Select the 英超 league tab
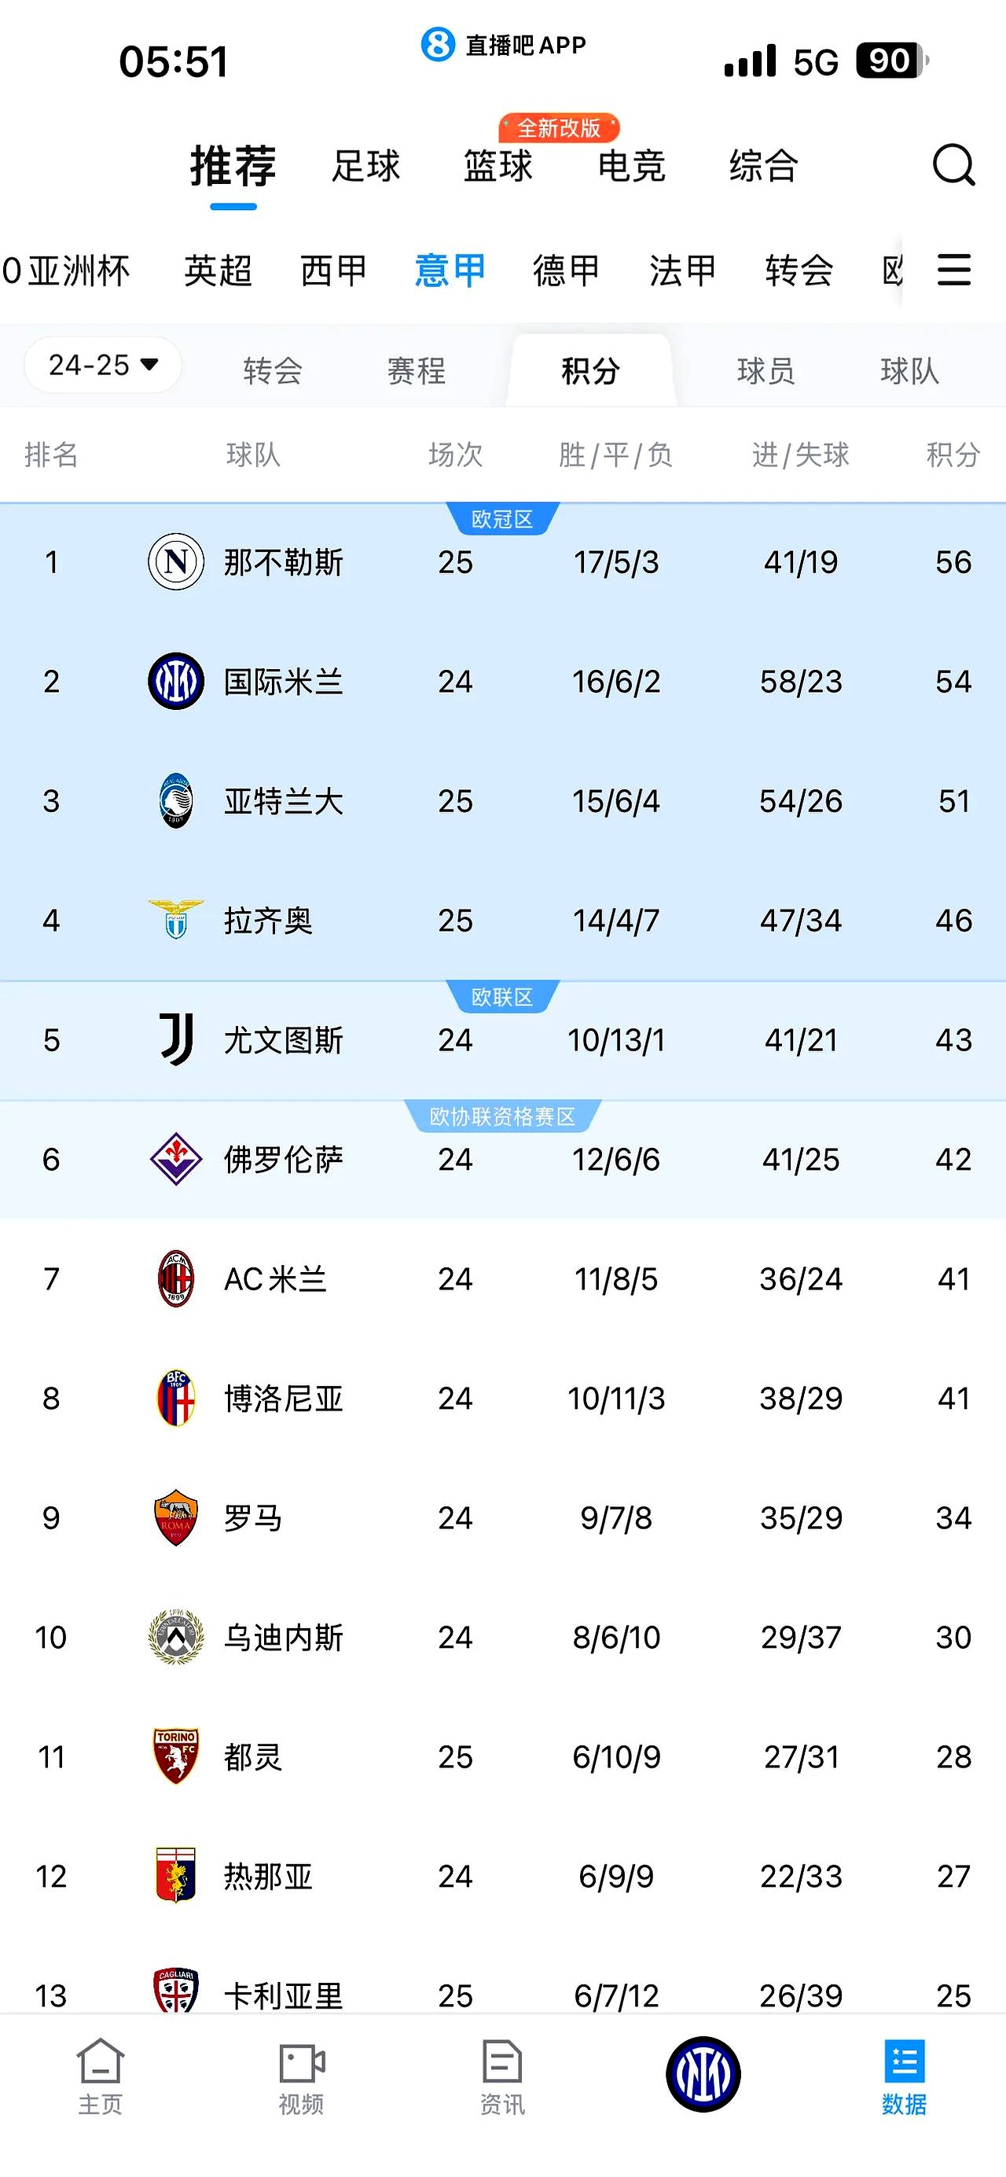 218,270
